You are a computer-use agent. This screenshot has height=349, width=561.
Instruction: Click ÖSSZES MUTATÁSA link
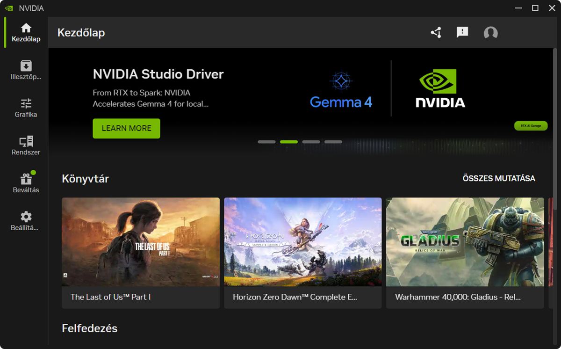(499, 178)
